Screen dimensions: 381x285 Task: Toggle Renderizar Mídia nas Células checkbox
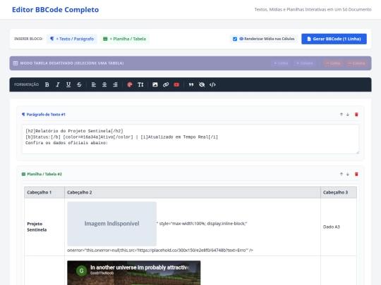click(235, 39)
